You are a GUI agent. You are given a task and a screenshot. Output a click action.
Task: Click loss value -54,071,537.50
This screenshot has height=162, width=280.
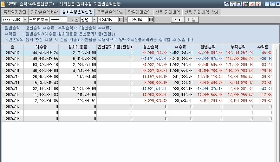154,59
